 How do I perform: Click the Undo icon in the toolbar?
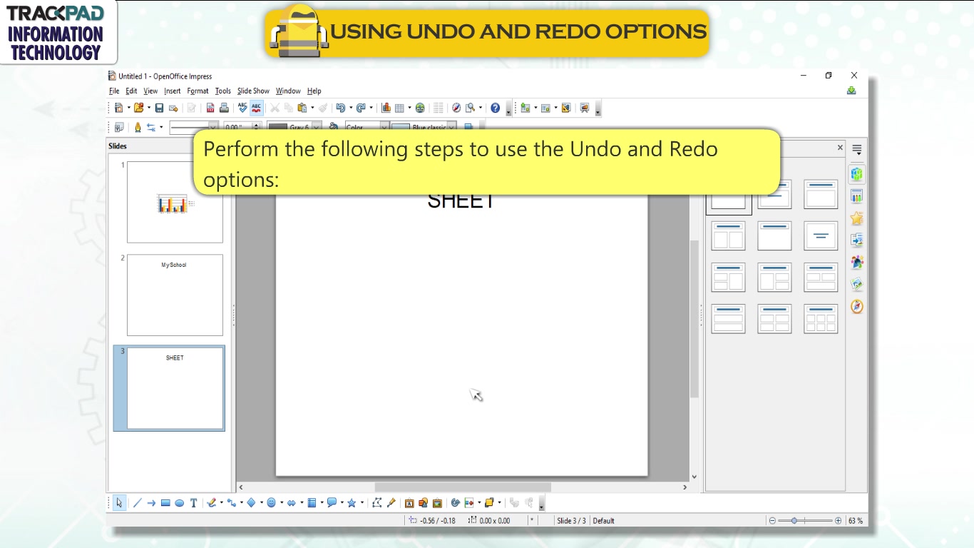340,108
